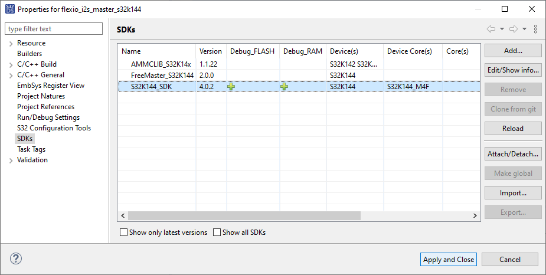The width and height of the screenshot is (546, 275).
Task: Click Attach/Detach... button
Action: tap(513, 154)
